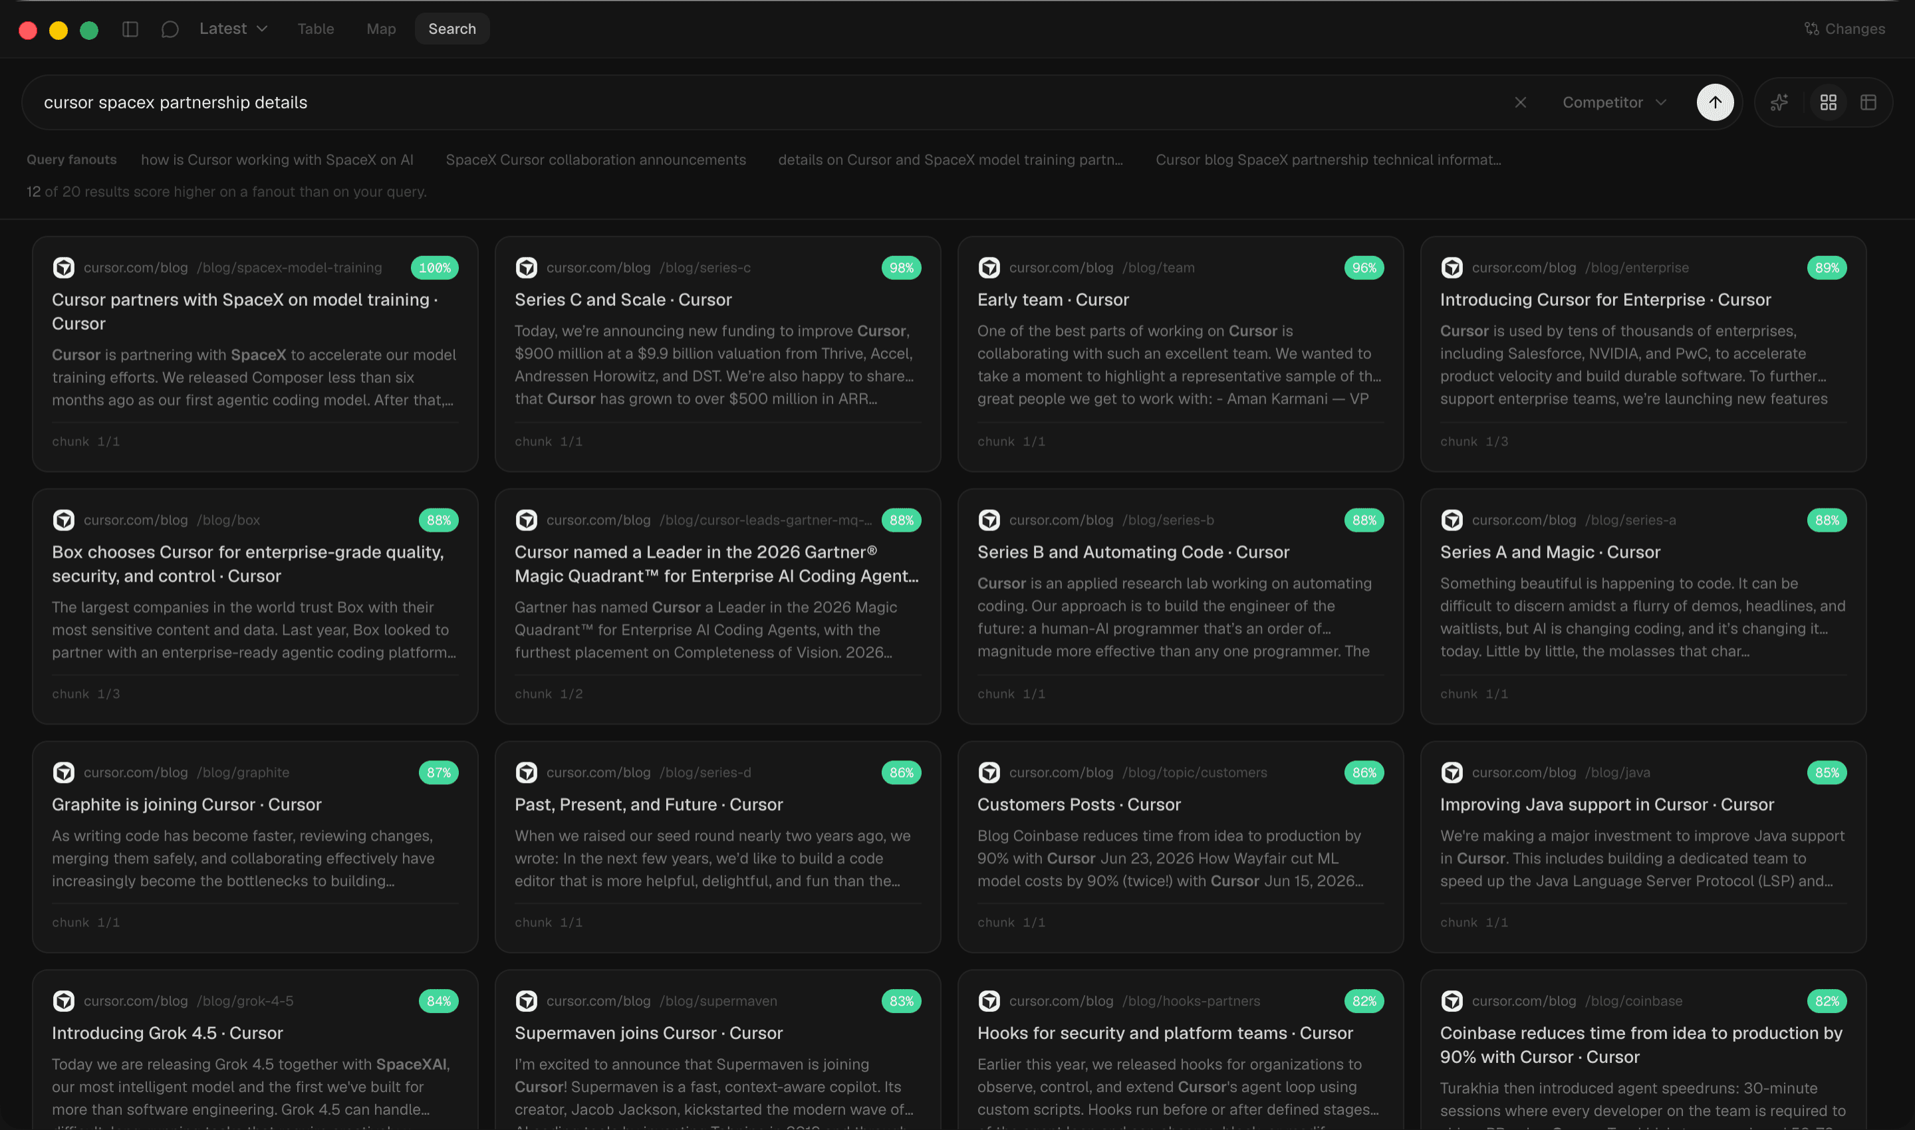Viewport: 1915px width, 1130px height.
Task: Click Cursor logo on /blog/spacex-model-training card
Action: [x=63, y=268]
